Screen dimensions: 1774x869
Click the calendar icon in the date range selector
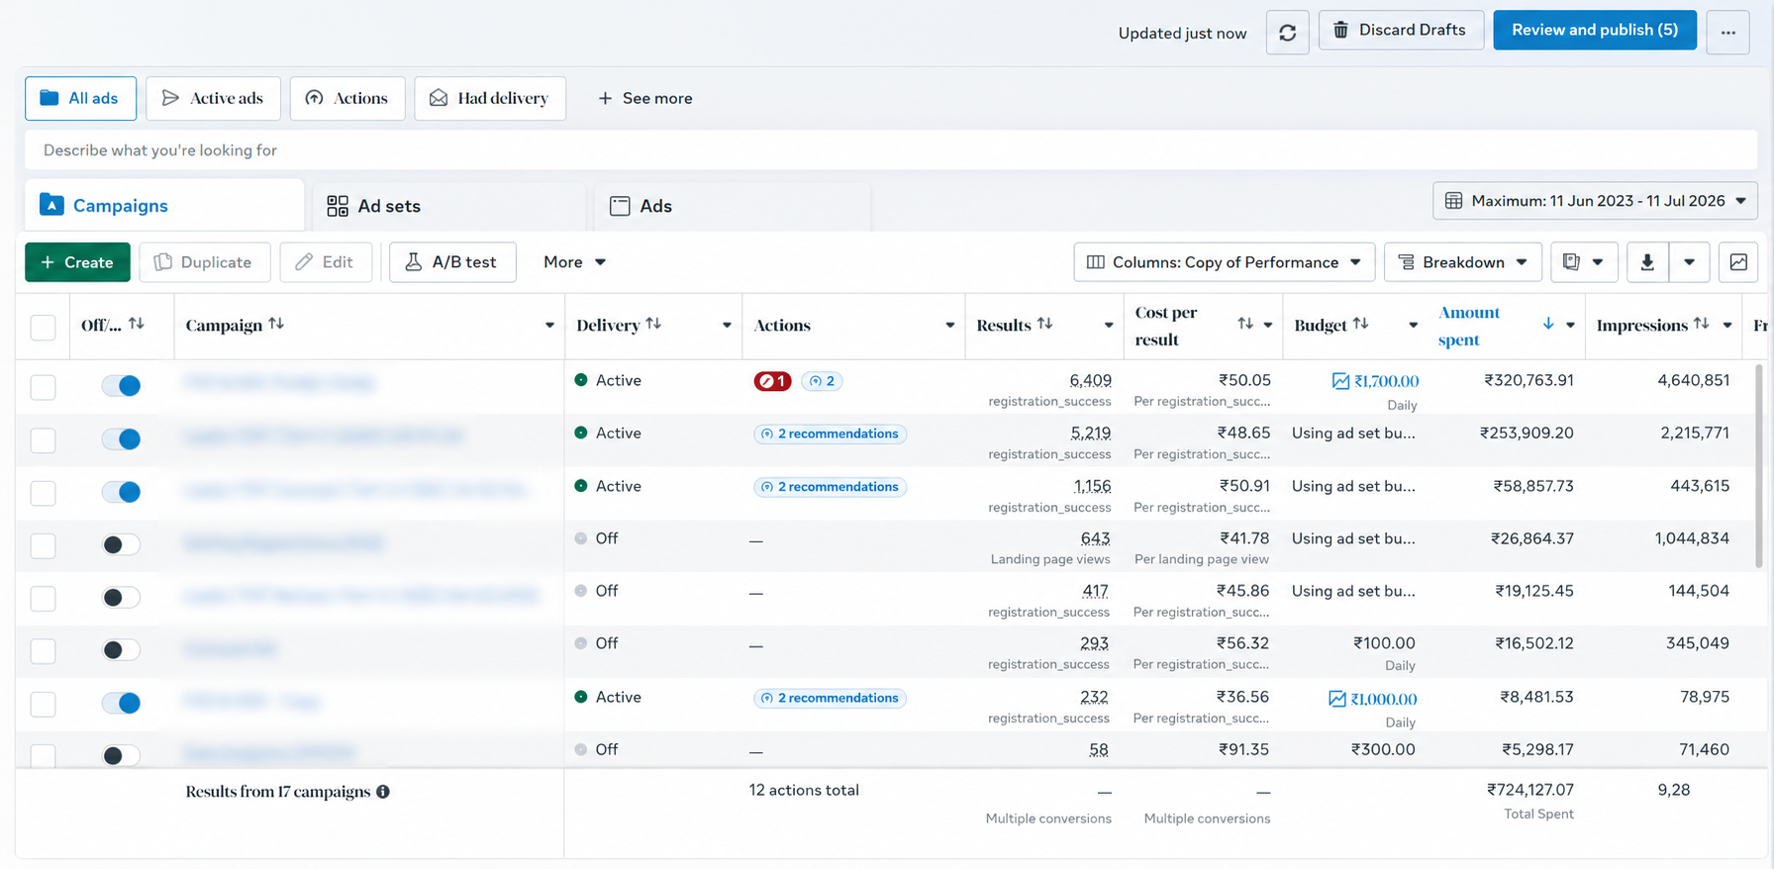1453,201
